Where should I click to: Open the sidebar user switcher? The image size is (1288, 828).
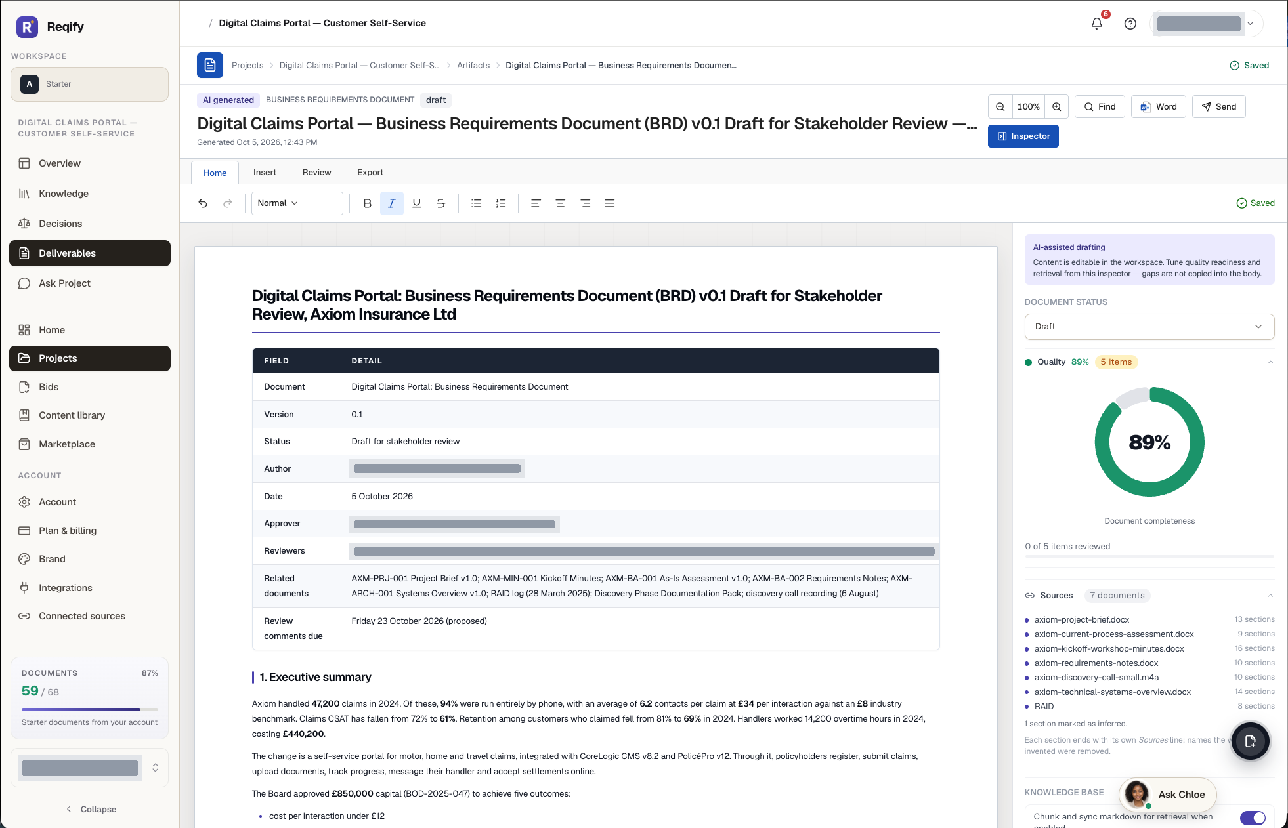[89, 768]
